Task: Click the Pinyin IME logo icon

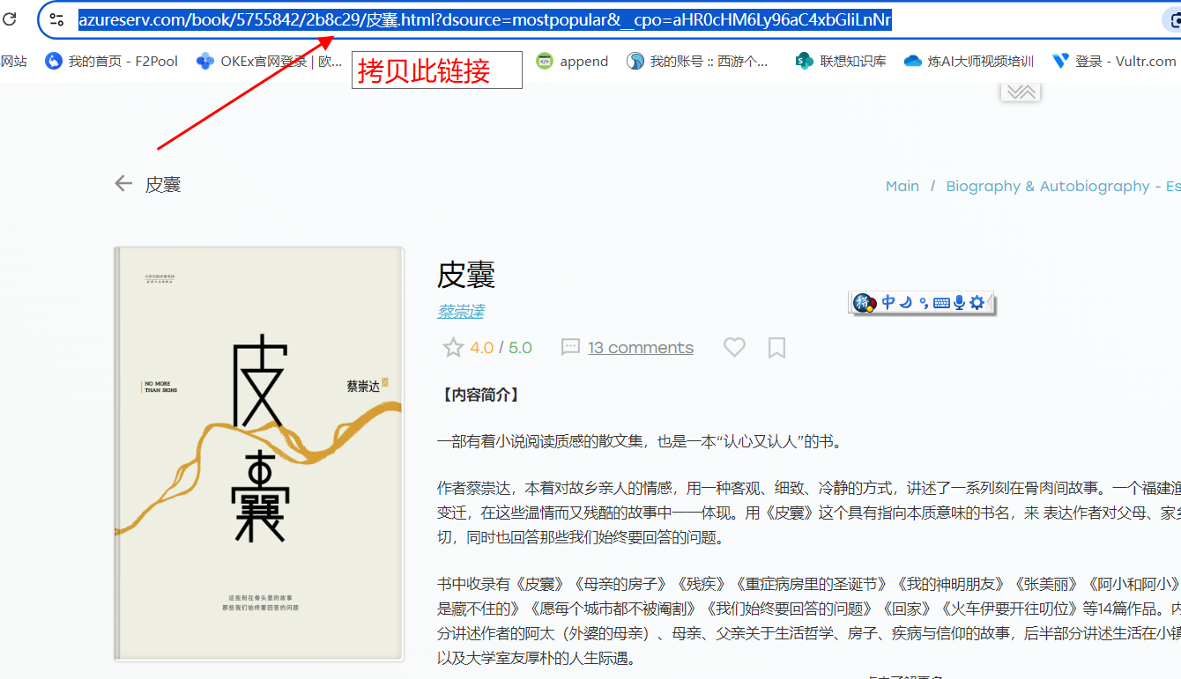Action: (x=864, y=303)
